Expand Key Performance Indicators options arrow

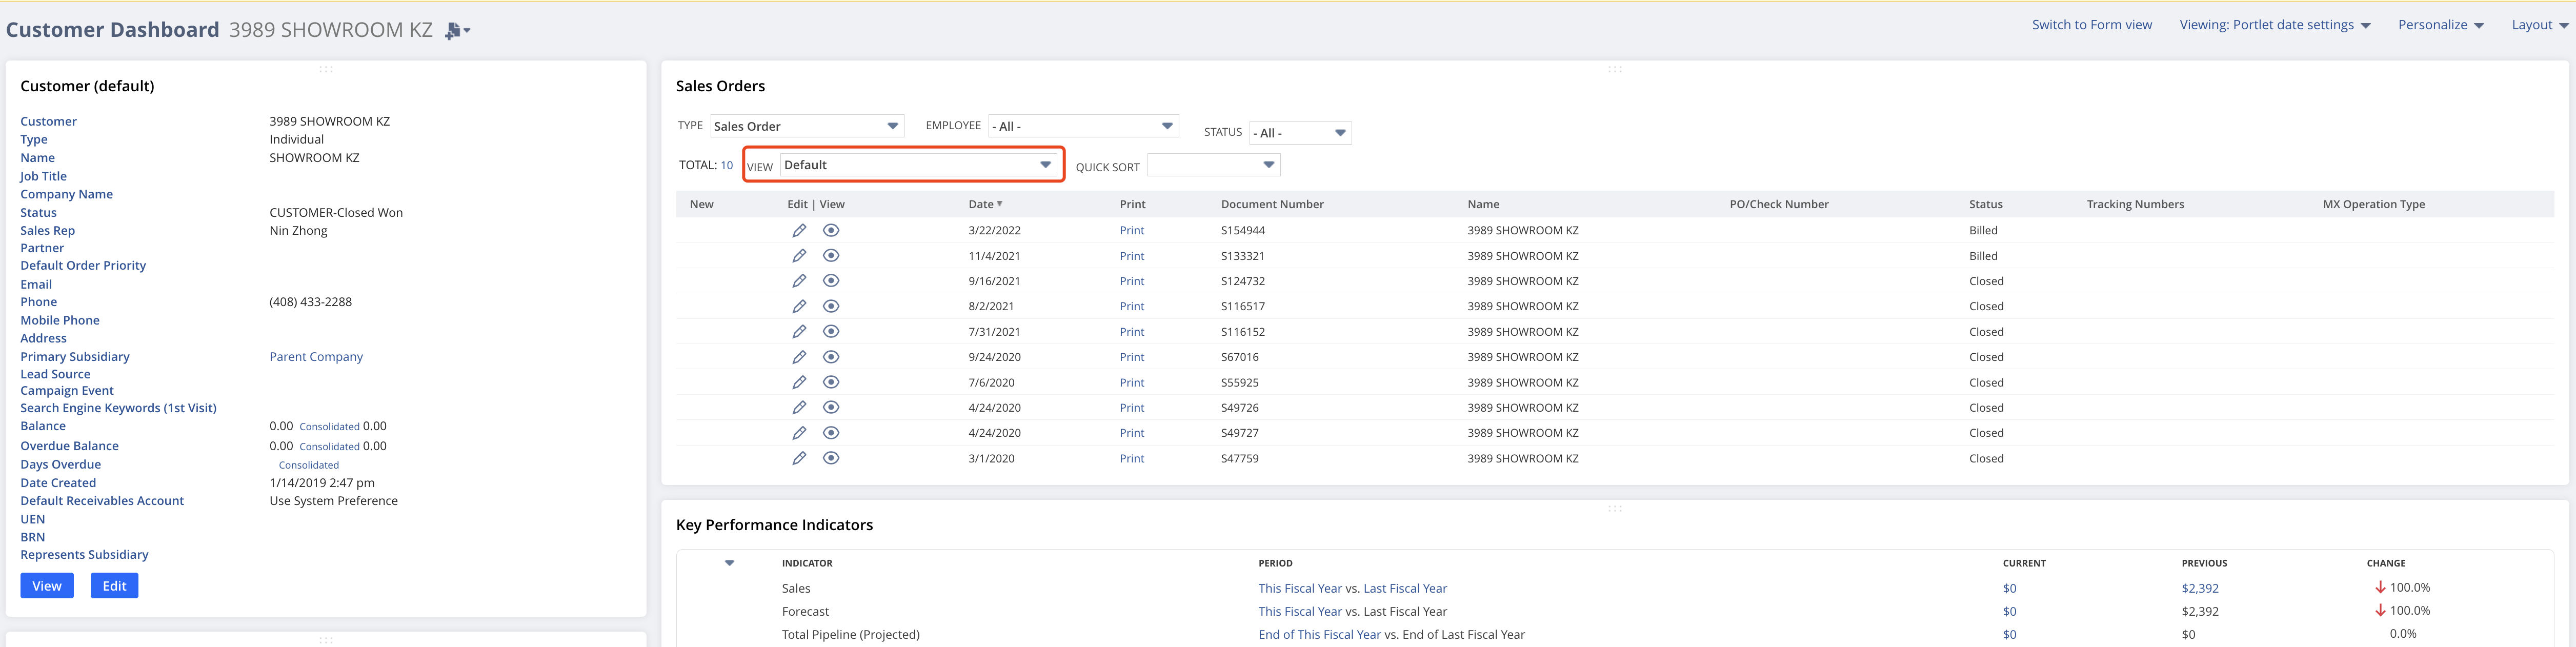pos(730,563)
